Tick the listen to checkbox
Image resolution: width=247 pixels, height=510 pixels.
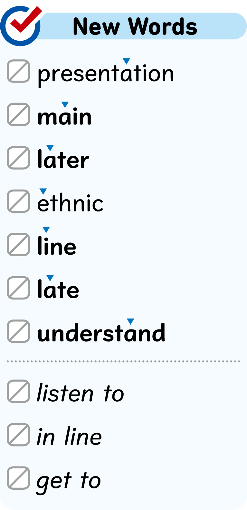point(19,391)
